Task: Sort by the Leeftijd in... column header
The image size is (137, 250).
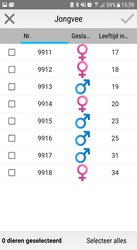Action: (116, 36)
